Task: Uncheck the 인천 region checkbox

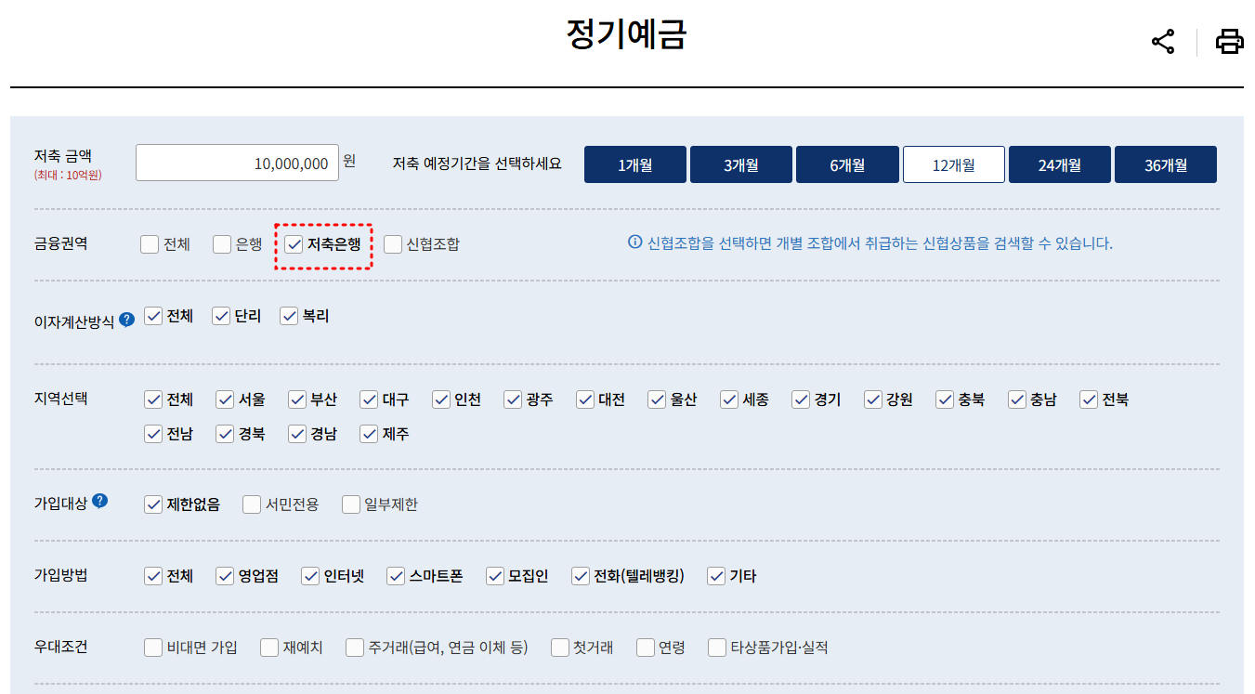Action: coord(441,399)
